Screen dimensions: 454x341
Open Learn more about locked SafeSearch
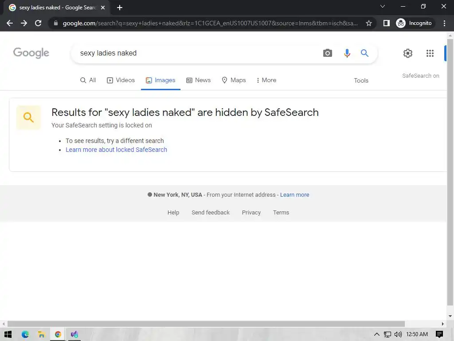tap(117, 150)
